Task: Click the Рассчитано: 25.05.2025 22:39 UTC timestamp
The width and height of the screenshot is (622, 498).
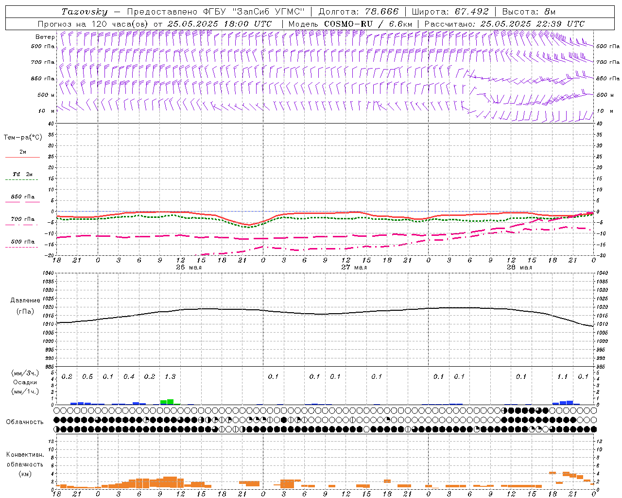Action: pyautogui.click(x=504, y=24)
